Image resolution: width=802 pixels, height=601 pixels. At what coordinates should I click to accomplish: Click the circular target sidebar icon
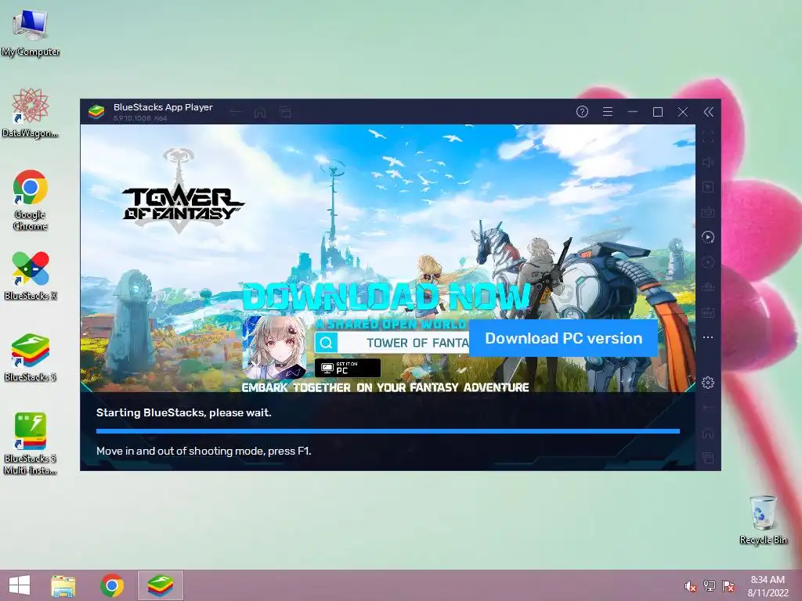708,262
